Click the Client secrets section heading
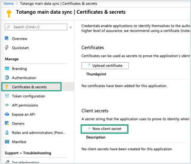 95,111
